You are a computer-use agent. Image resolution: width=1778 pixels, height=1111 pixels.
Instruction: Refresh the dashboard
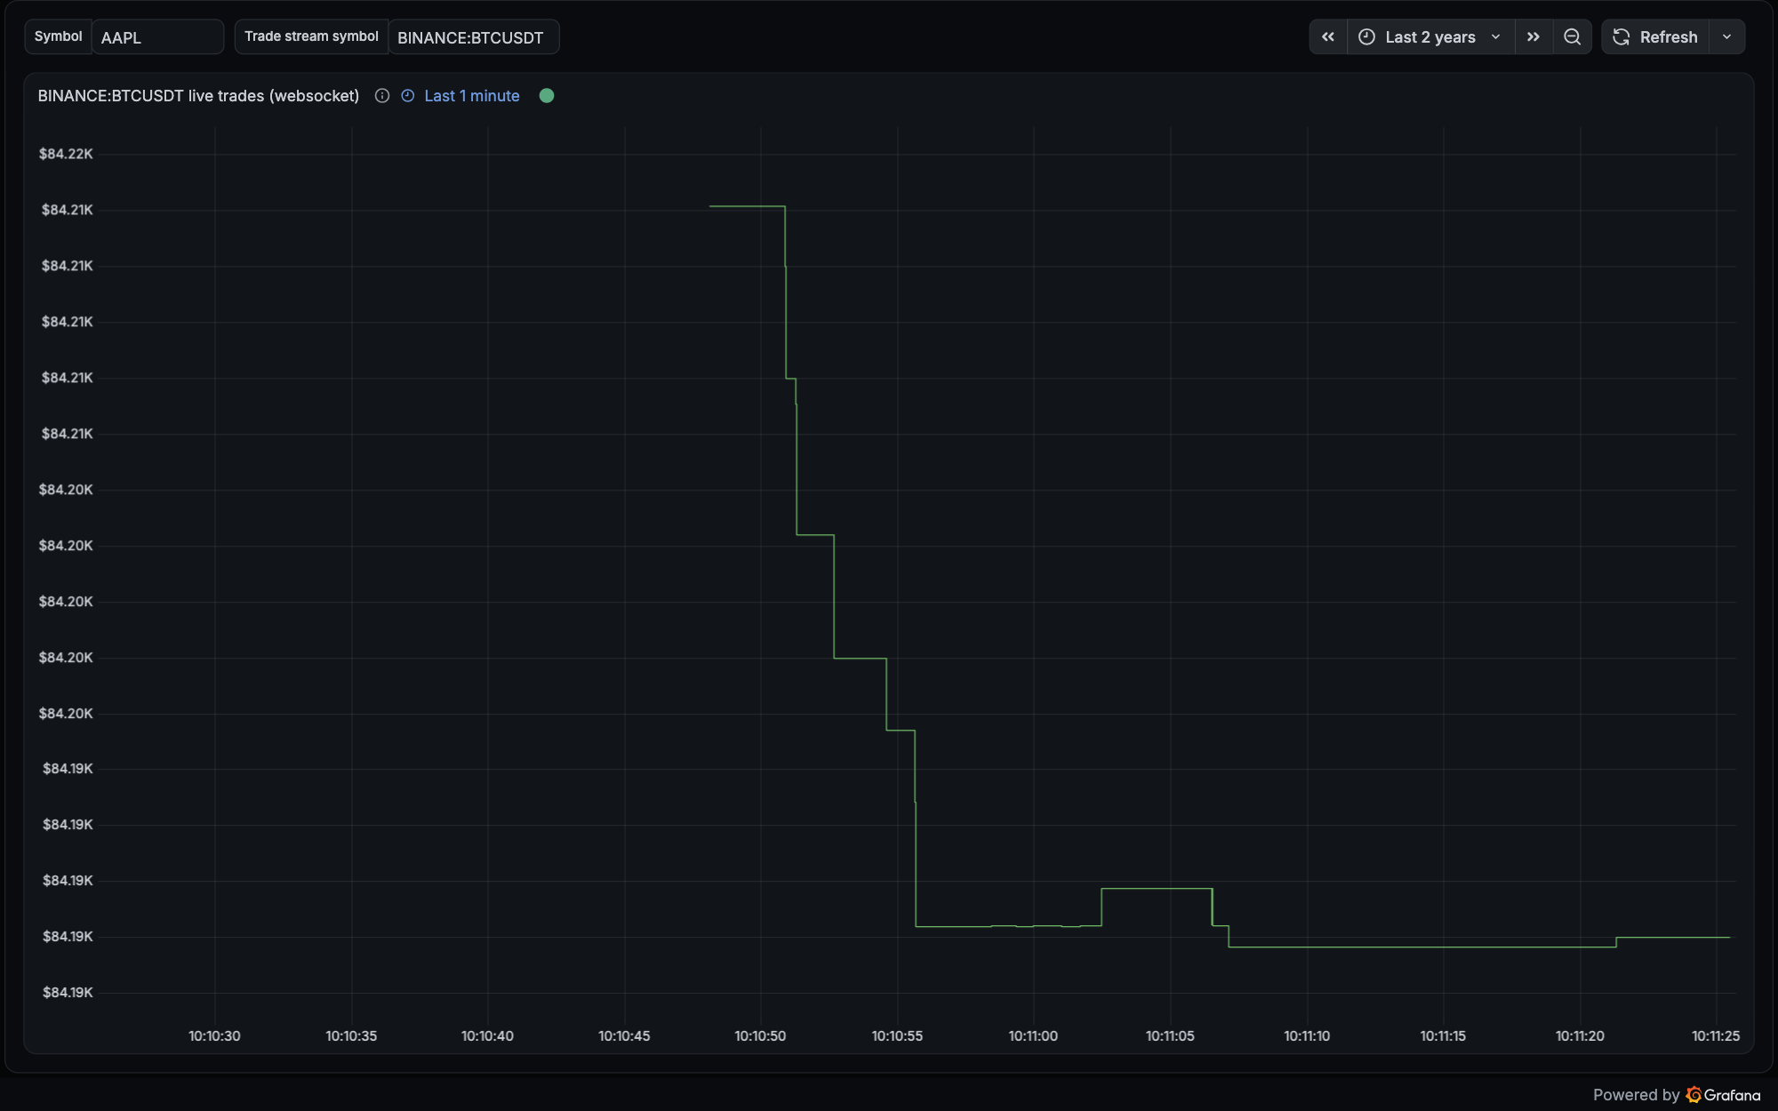1655,37
